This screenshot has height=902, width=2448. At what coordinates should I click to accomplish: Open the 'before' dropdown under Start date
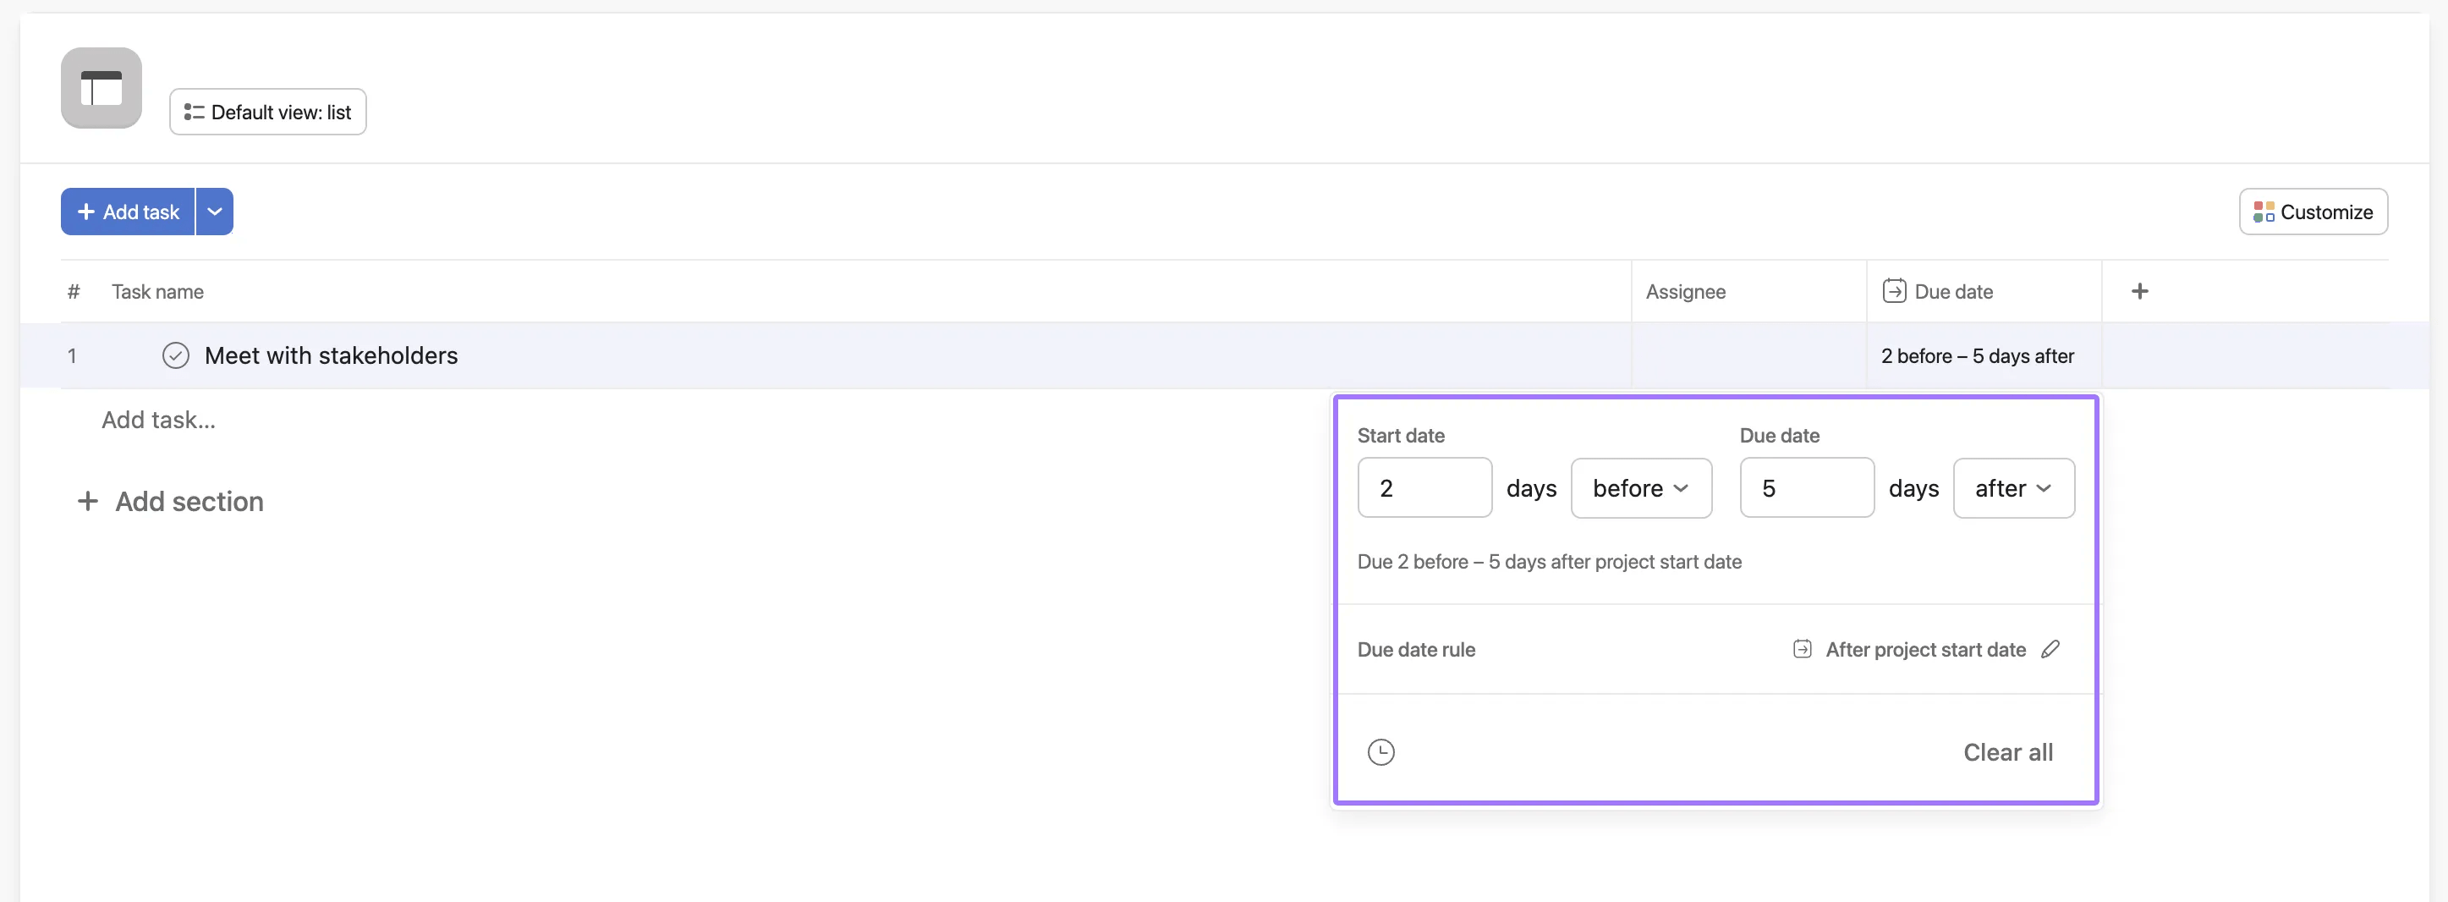pos(1641,487)
